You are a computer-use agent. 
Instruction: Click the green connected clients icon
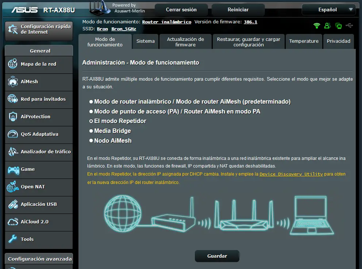pos(327,26)
